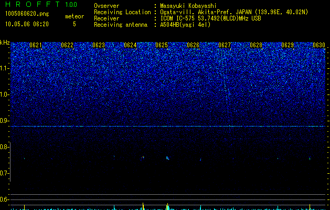330x210 pixels.
Task: Click antenna value A504HB(yagi 4el)
Action: (x=185, y=25)
